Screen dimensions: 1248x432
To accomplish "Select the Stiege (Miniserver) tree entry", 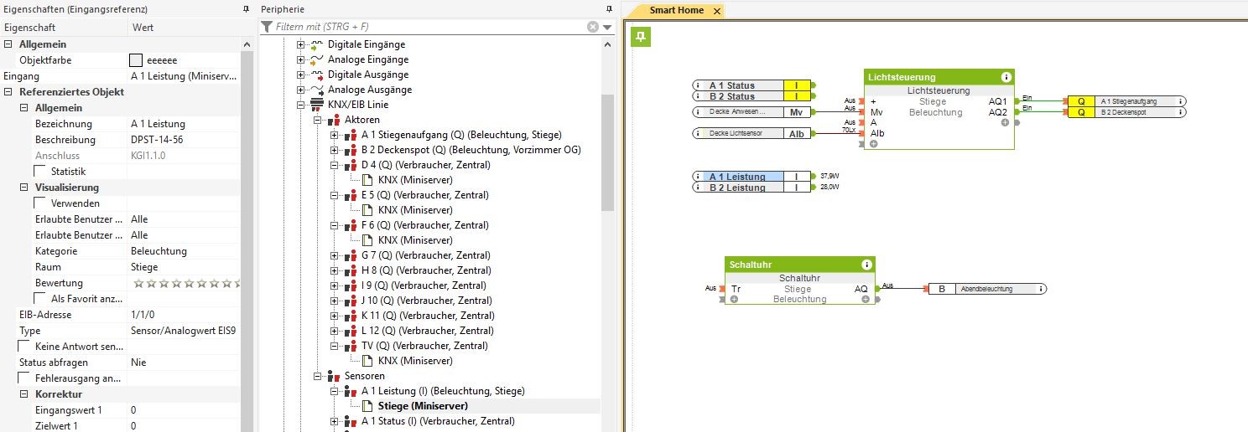I will (423, 406).
